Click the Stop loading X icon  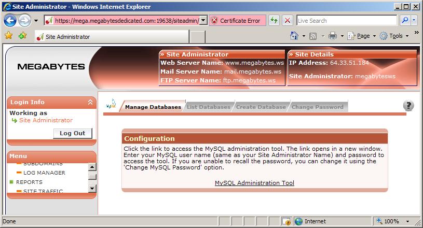(x=288, y=21)
